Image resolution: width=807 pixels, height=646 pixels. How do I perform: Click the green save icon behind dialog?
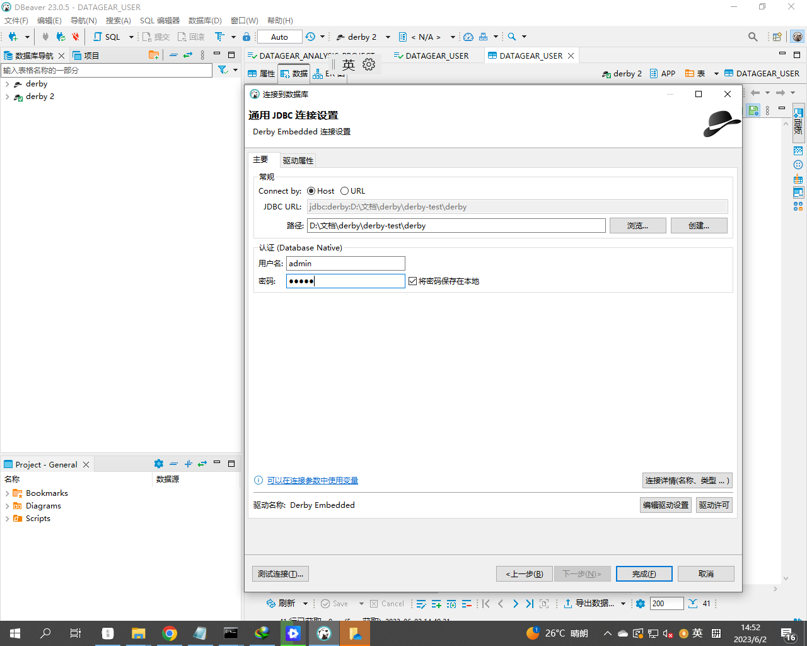point(753,110)
